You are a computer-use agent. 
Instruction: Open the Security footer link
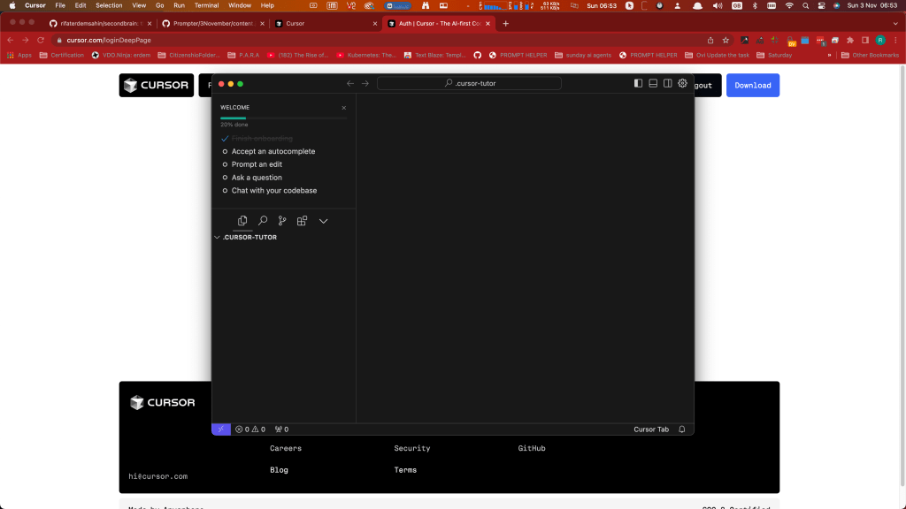412,448
